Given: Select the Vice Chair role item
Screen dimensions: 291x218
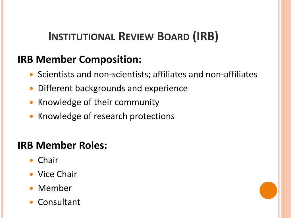Looking at the screenshot, I should [x=57, y=174].
